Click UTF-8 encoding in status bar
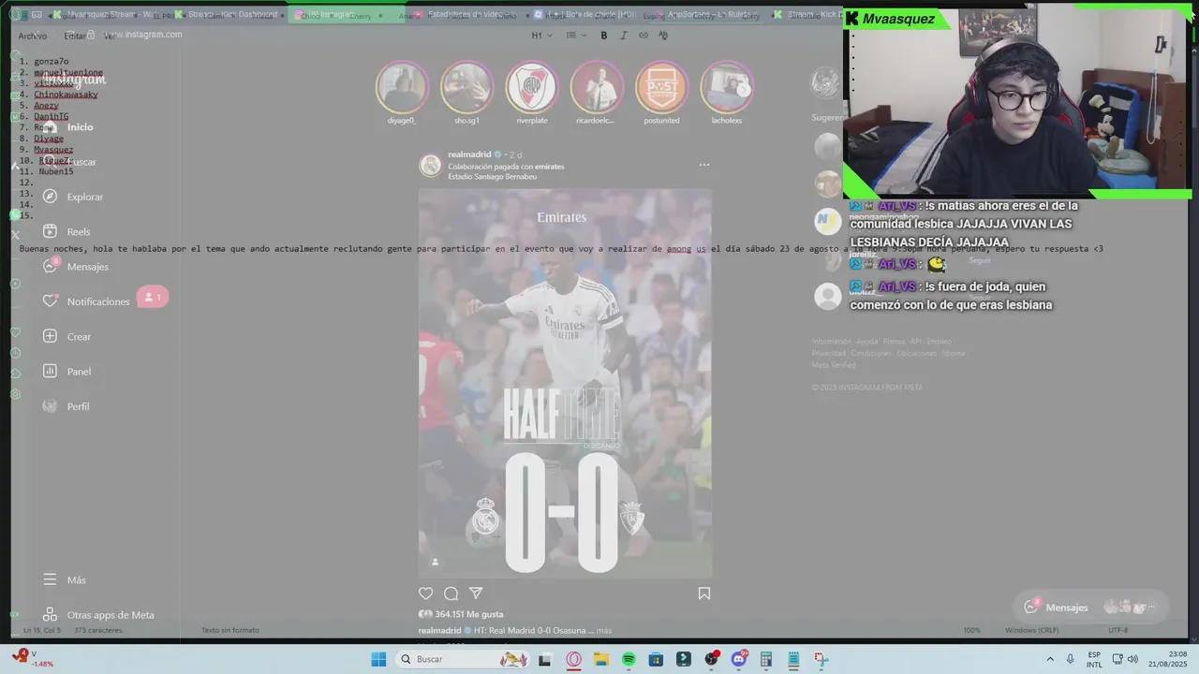Screen dimensions: 1199x674 [x=1118, y=631]
